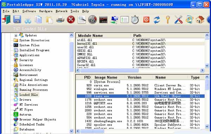Click module list scroll-up arrow
The height and width of the screenshot is (134, 211).
pyautogui.click(x=207, y=35)
